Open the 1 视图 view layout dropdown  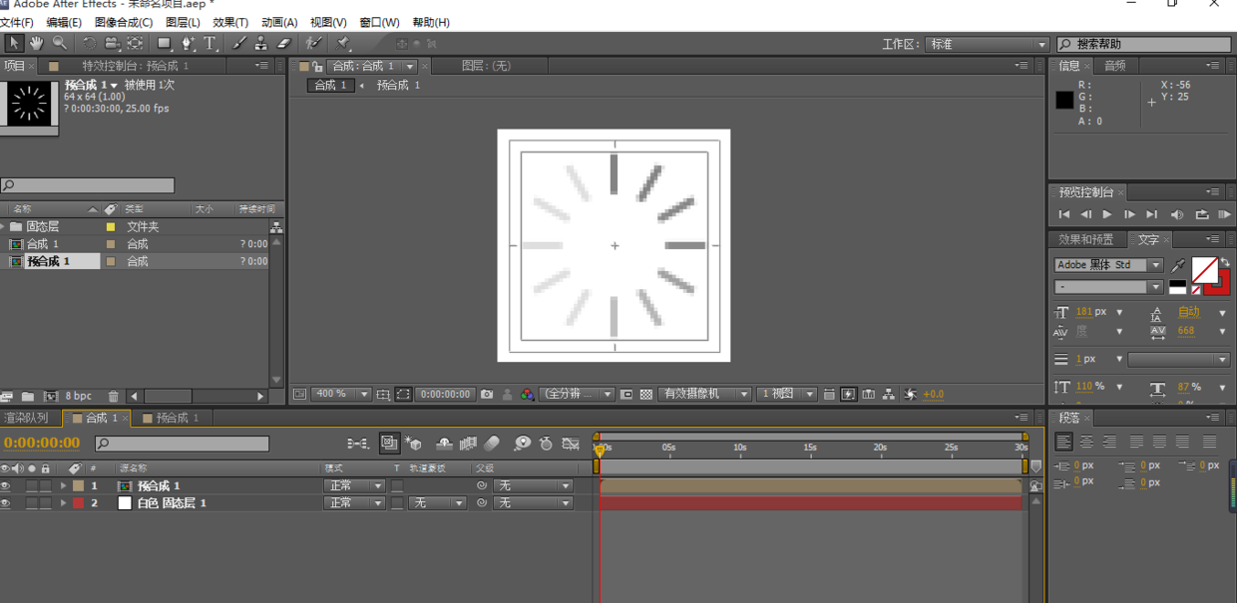click(787, 394)
